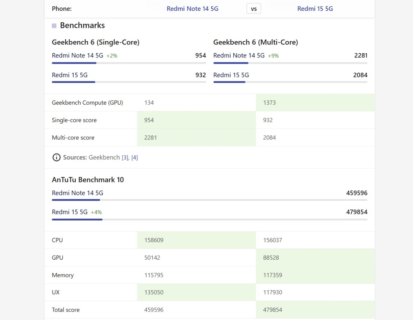Click the +4% AnTuTu difference badge

96,212
